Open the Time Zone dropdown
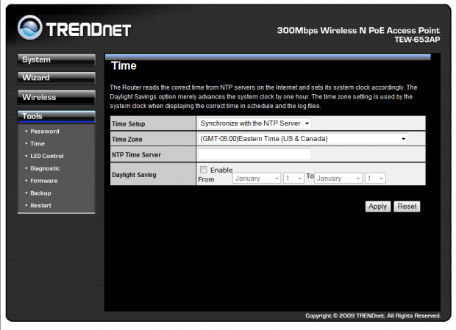 click(x=303, y=139)
